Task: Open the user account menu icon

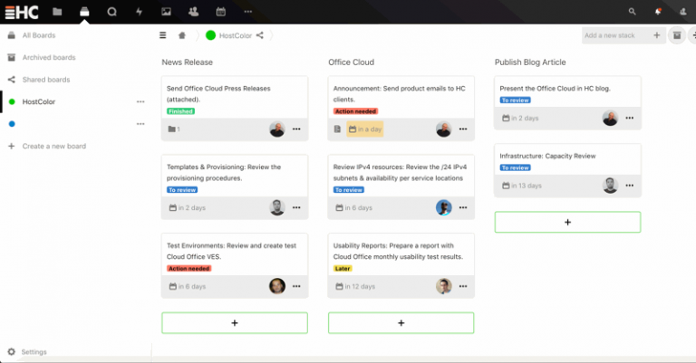Action: pos(683,12)
